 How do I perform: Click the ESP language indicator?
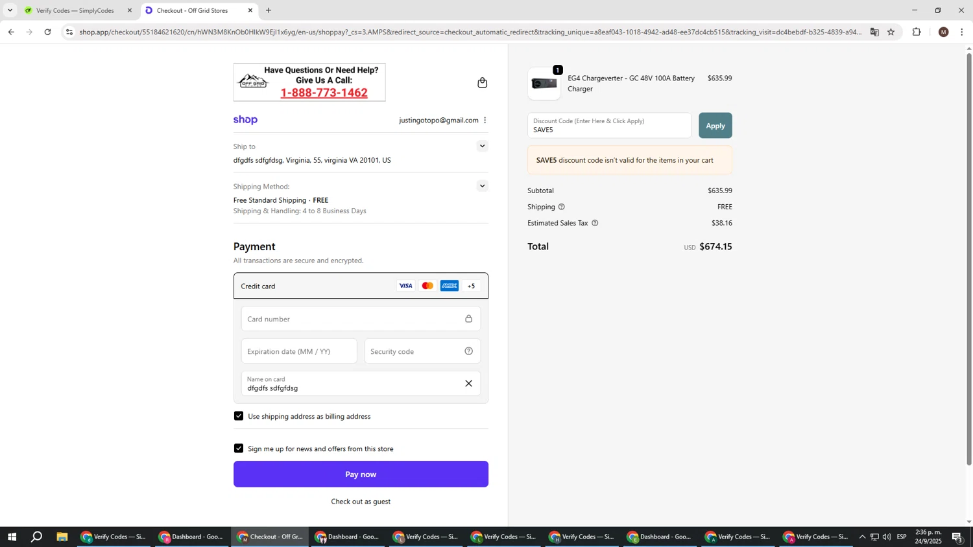click(902, 537)
